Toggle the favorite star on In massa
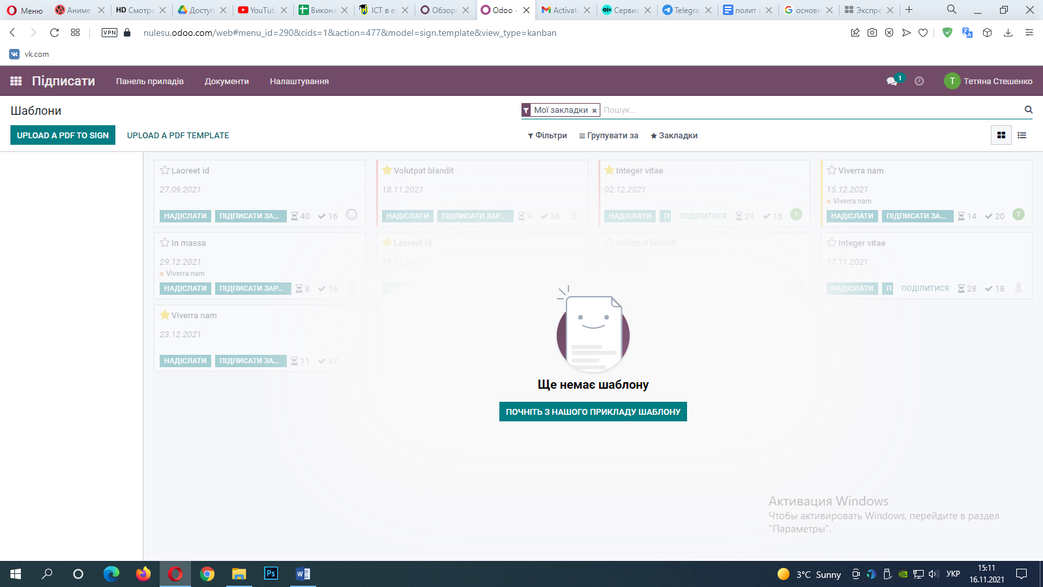 click(x=165, y=243)
